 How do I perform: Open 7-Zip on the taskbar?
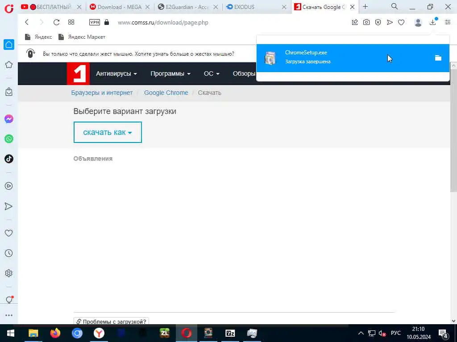click(x=230, y=333)
